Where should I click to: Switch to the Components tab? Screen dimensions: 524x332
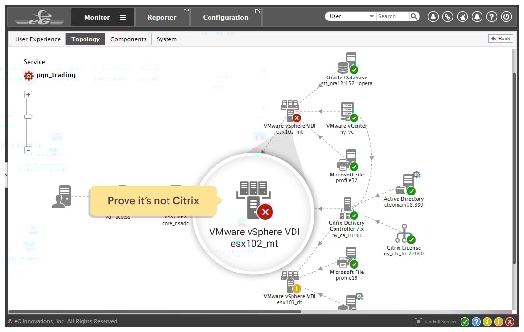[x=128, y=39]
